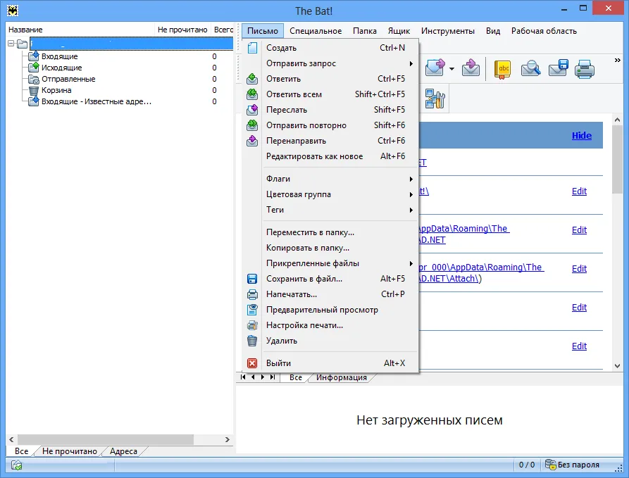Screen dimensions: 629x478
Task: Click the redirect message envelope toolbar icon
Action: [x=471, y=68]
